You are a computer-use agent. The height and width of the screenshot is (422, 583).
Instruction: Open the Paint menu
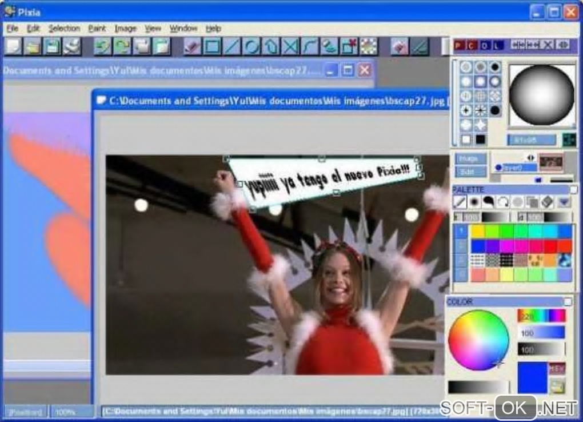[97, 28]
